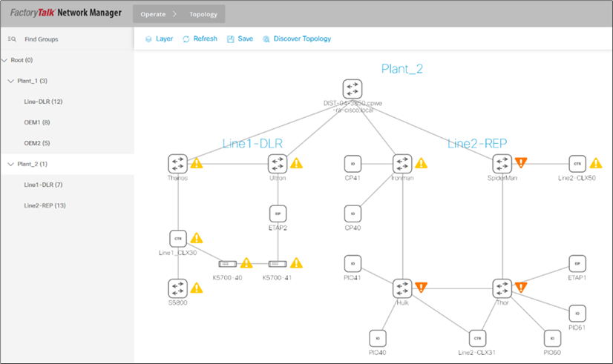Collapse the Plant_1 (3) group chevron
This screenshot has height=364, width=613.
click(x=10, y=81)
